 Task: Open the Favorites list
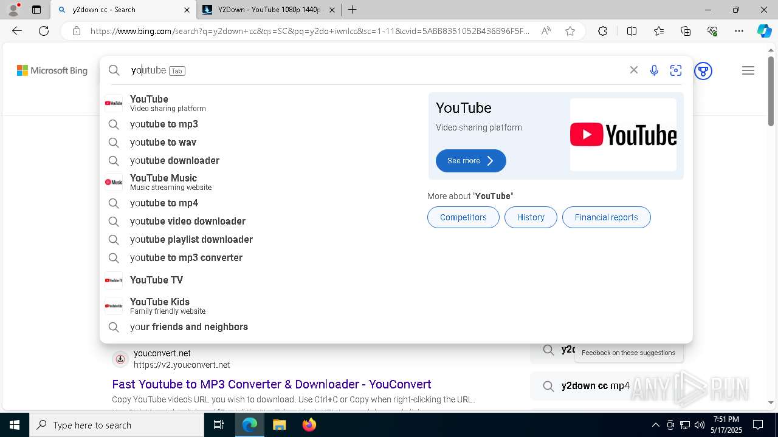pos(659,31)
